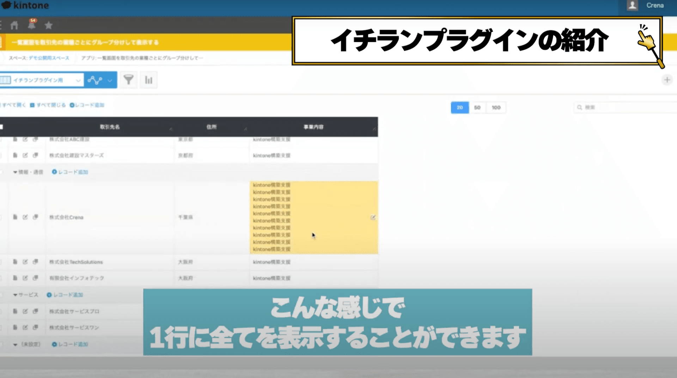The image size is (677, 378).
Task: Open the デモ公開用スペース breadcrumb link
Action: [49, 58]
